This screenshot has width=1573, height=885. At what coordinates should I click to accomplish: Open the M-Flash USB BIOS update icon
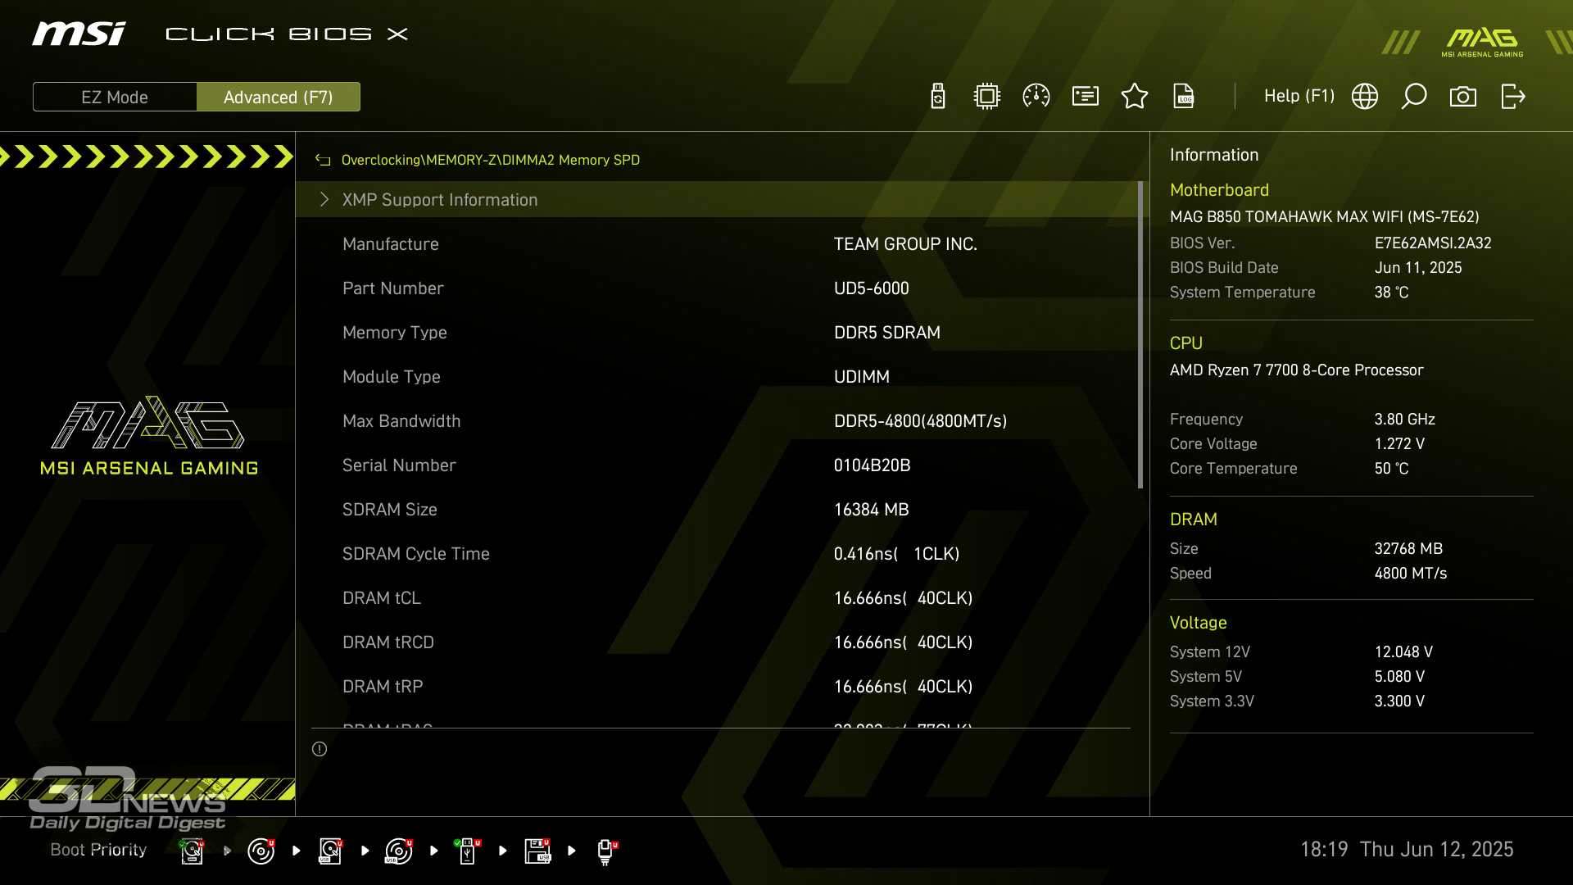(x=938, y=97)
